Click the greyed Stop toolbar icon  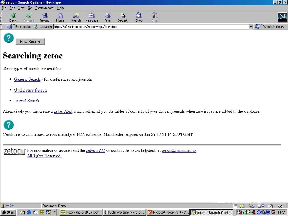pos(155,18)
